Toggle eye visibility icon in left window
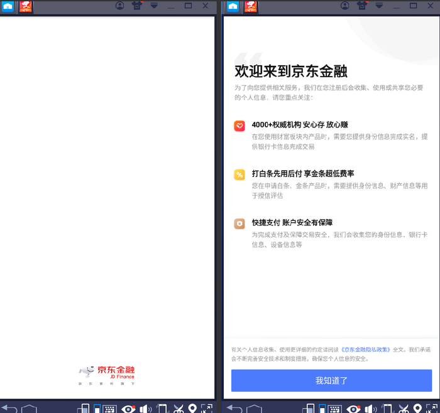Image resolution: width=440 pixels, height=413 pixels. 128,409
